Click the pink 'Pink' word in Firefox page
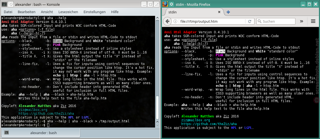This screenshot has height=139, width=320. click(220, 55)
